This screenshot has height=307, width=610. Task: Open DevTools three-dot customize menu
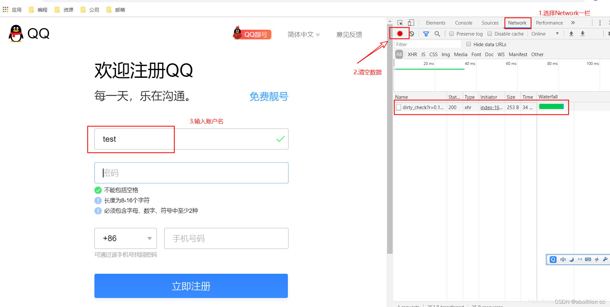[x=600, y=23]
